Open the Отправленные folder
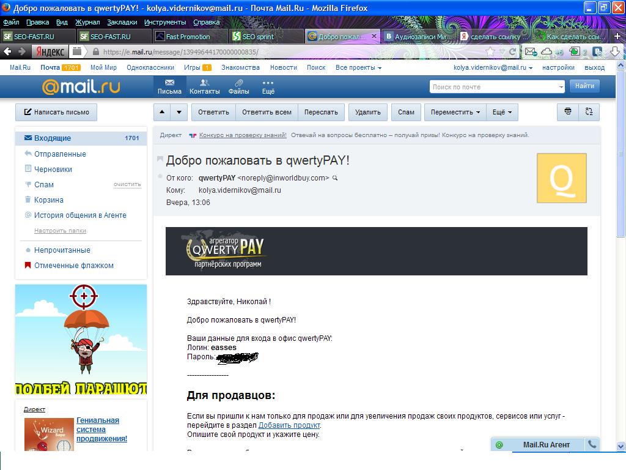Image resolution: width=626 pixels, height=470 pixels. point(60,154)
